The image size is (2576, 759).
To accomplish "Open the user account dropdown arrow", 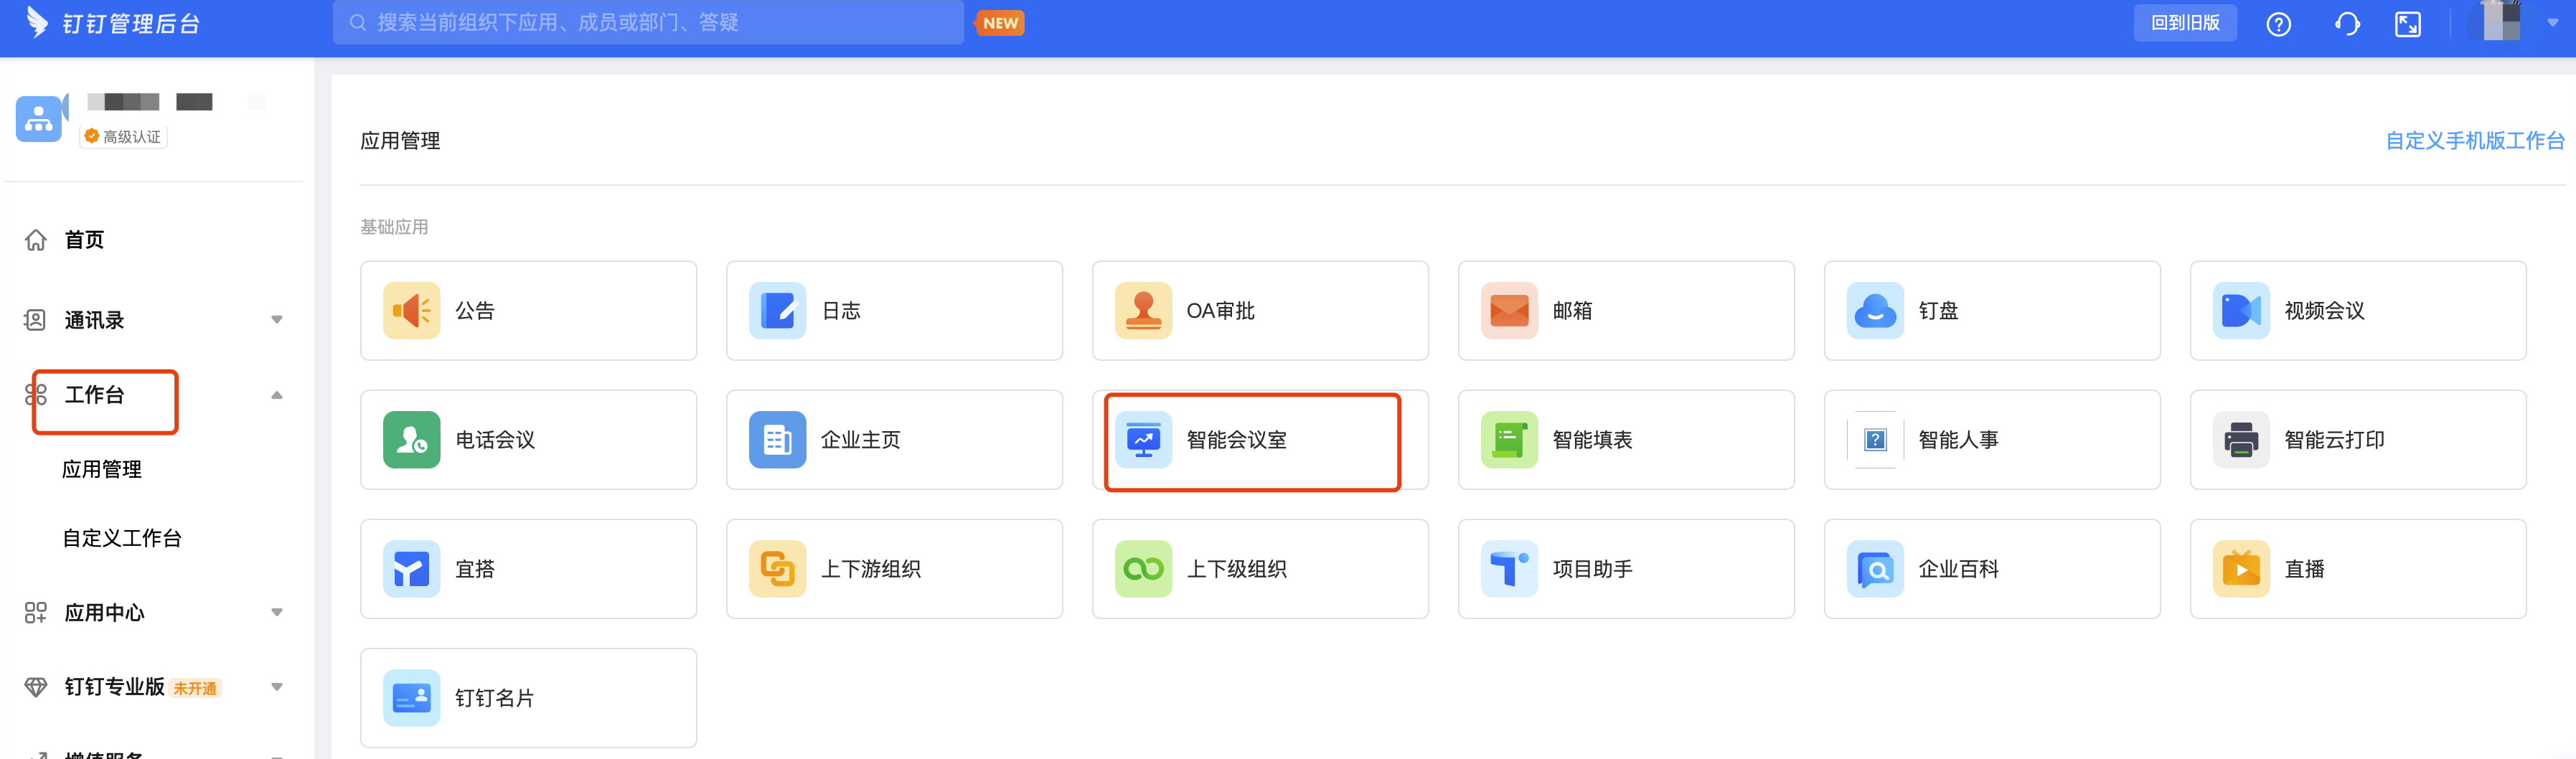I will click(2552, 23).
